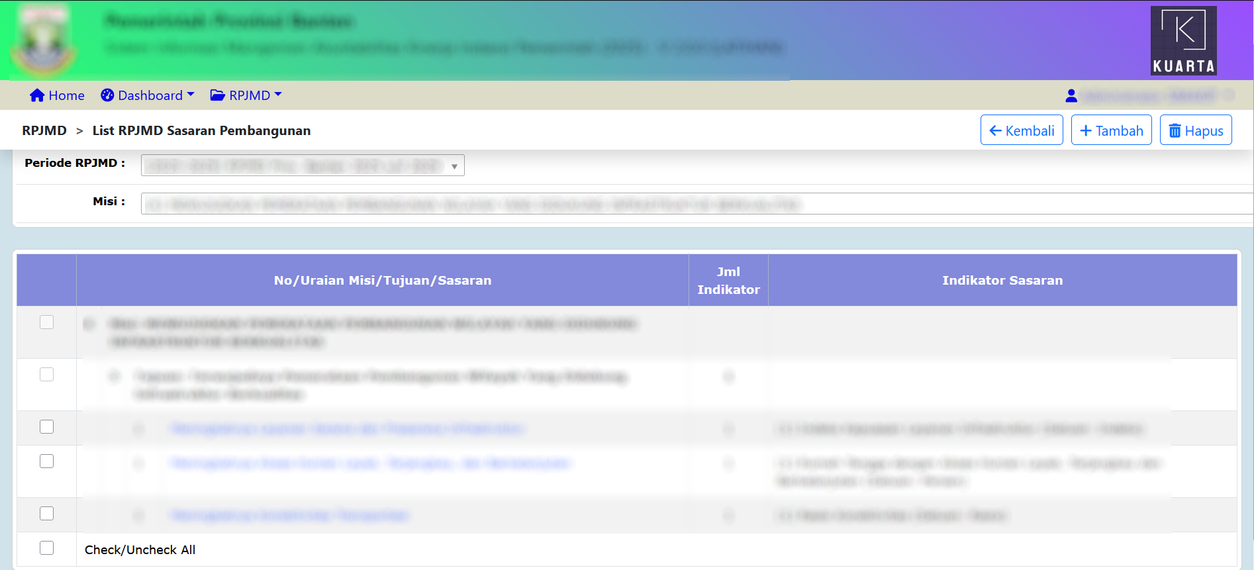
Task: Click the back arrow on Kembali
Action: click(x=995, y=131)
